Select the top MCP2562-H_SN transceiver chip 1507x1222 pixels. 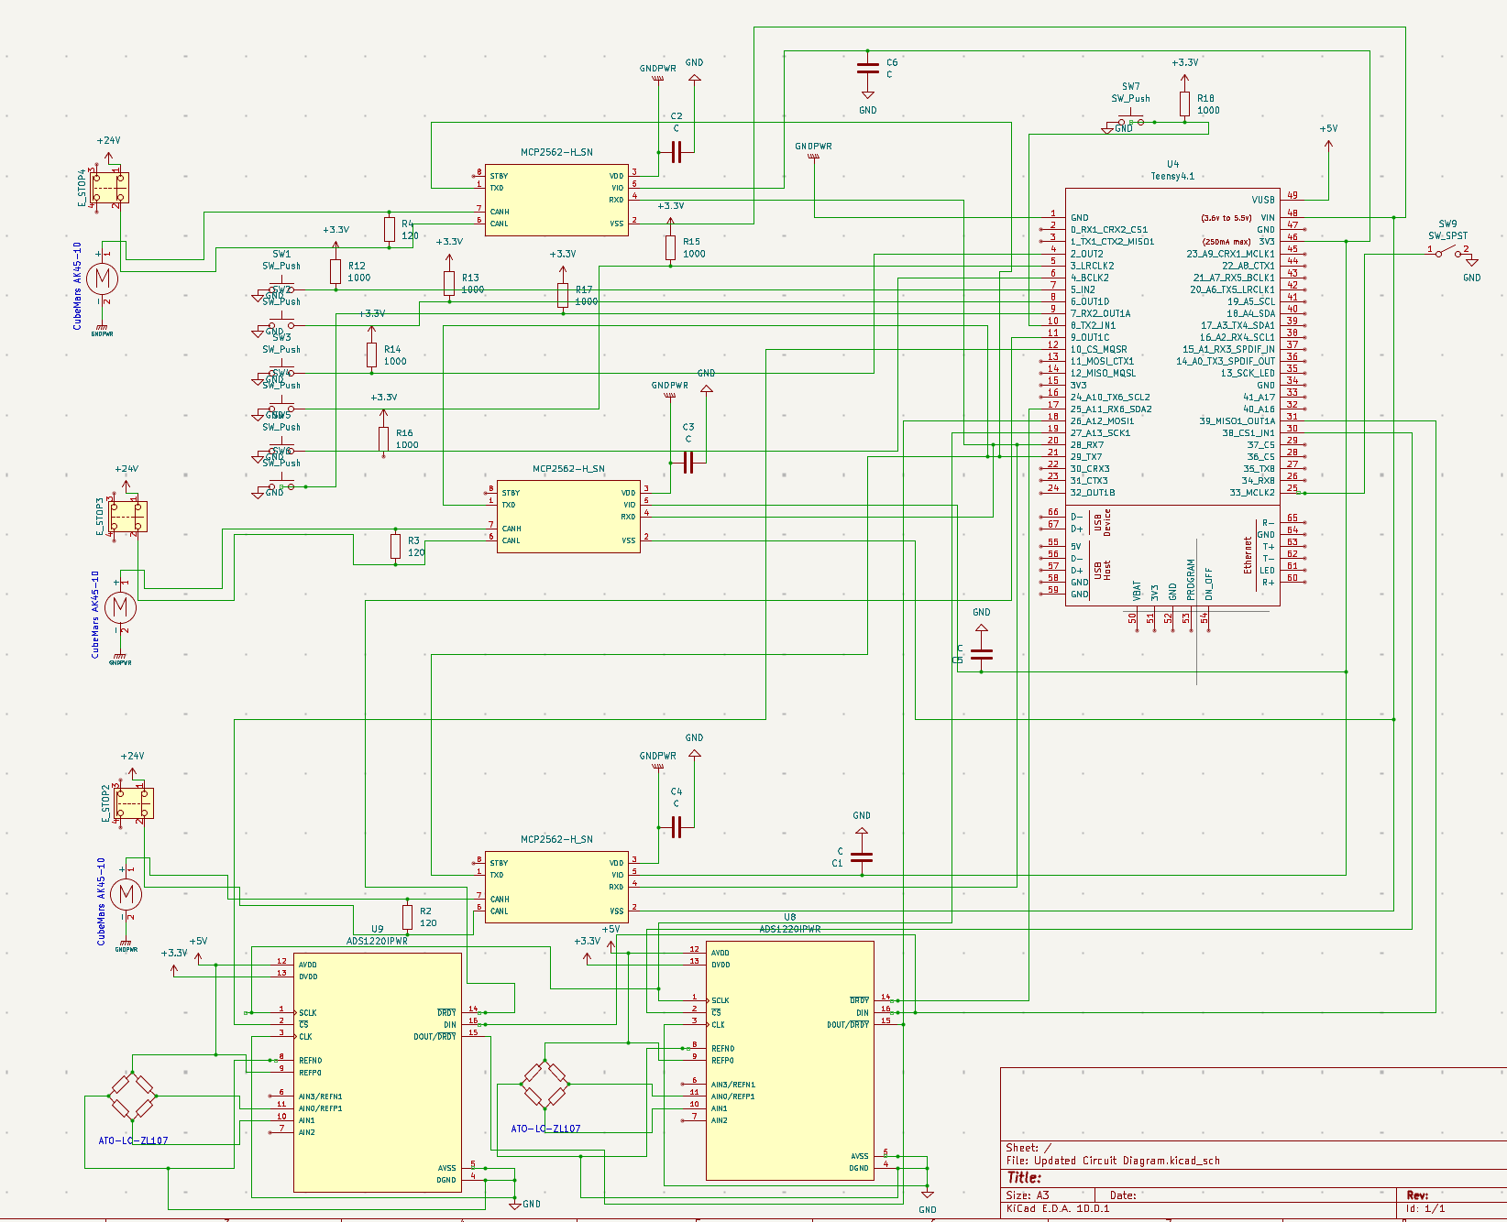556,200
